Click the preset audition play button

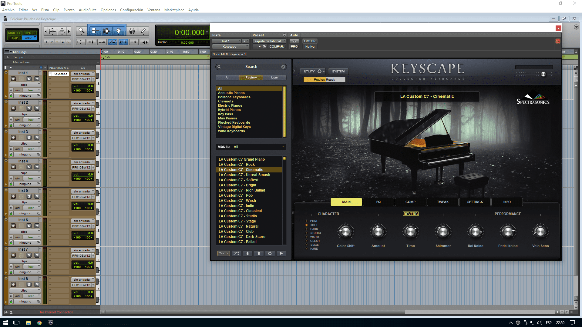[281, 253]
